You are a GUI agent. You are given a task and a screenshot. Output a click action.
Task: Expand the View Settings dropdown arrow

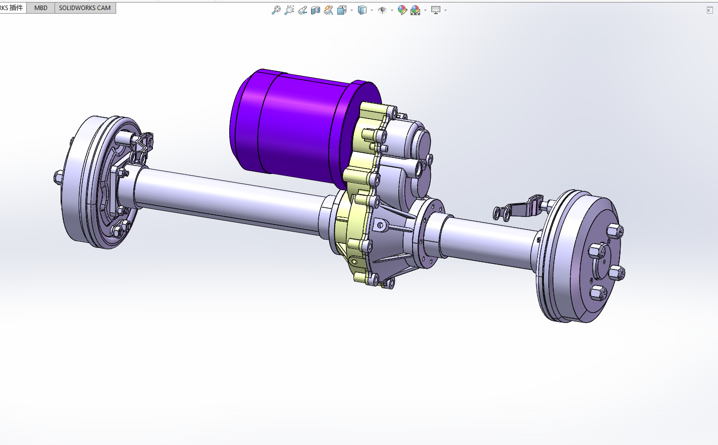(x=445, y=10)
